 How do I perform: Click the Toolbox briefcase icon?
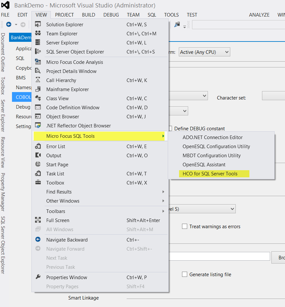tap(38, 183)
